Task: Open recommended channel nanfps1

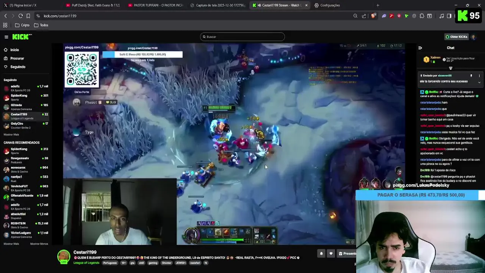Action: point(26,179)
